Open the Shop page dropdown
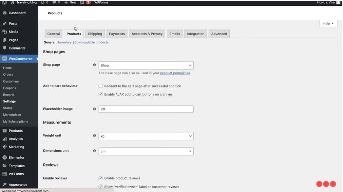 [146, 65]
